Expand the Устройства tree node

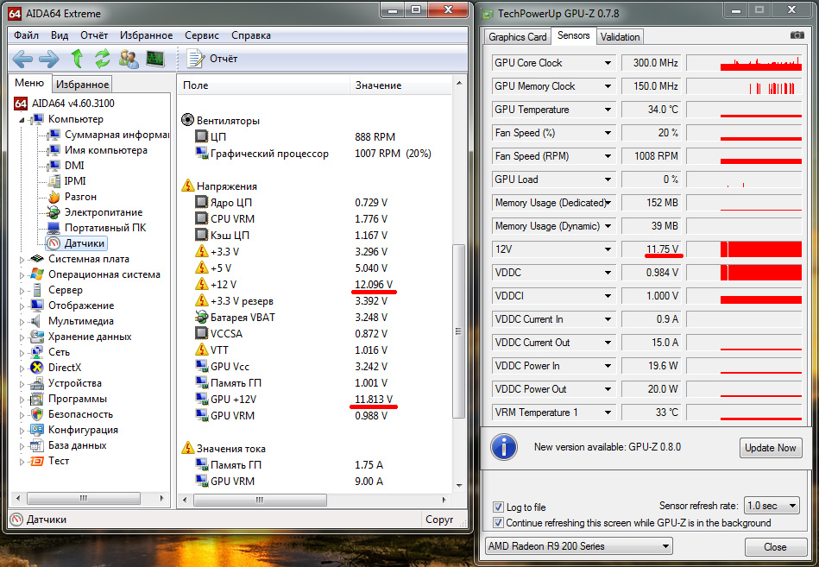pyautogui.click(x=22, y=384)
